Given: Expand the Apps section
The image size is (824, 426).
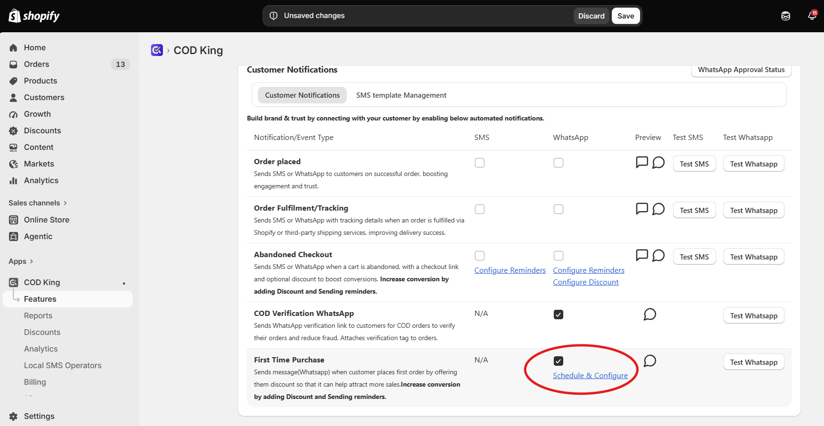Looking at the screenshot, I should click(21, 261).
